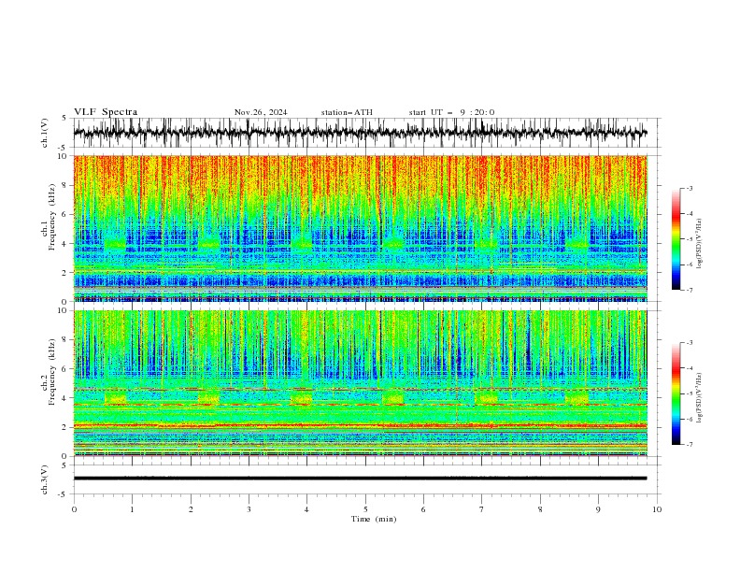Click time axis tick label "5"

(x=365, y=509)
